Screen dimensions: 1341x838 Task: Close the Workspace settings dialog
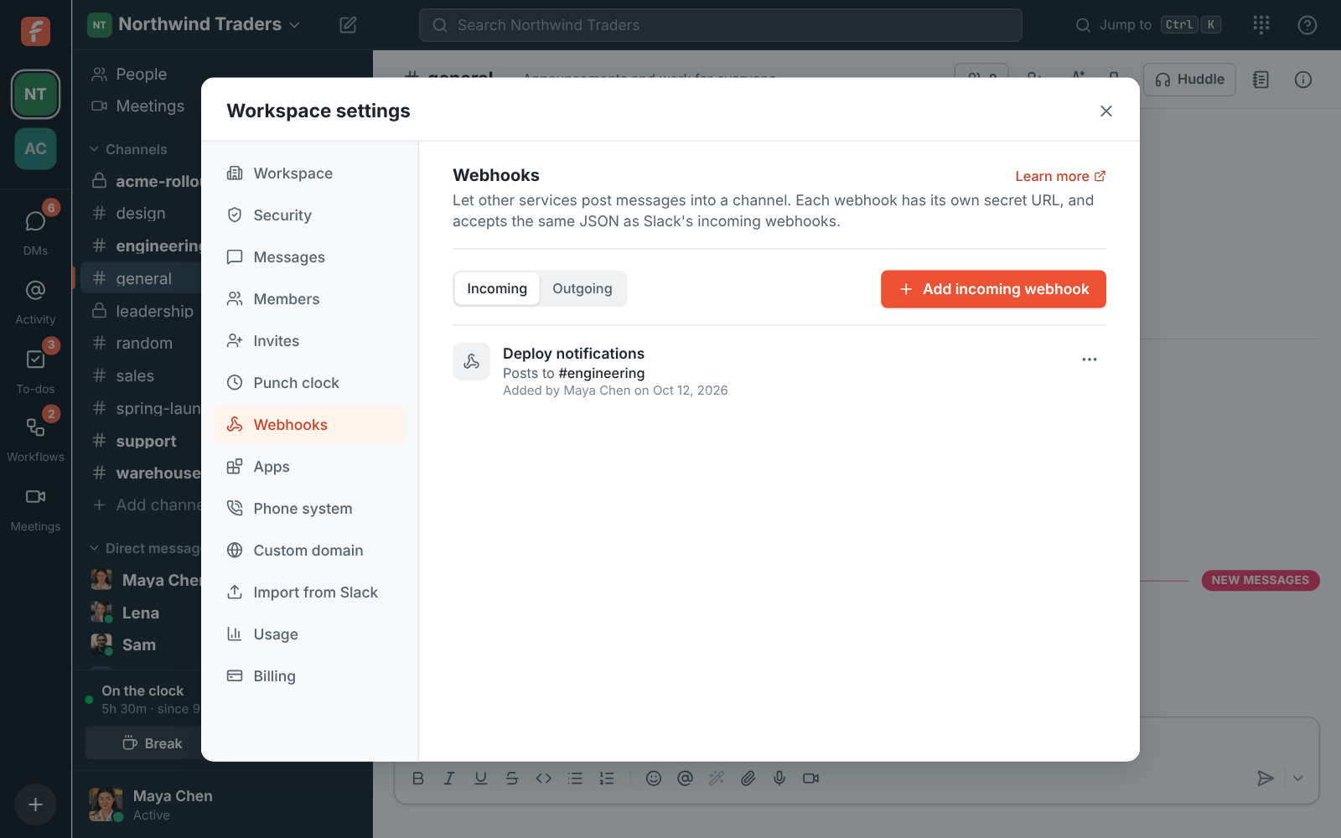pos(1106,111)
